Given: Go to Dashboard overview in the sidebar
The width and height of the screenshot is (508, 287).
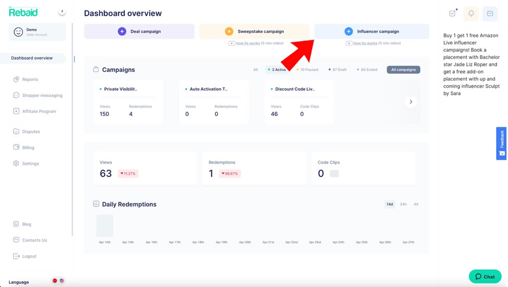Looking at the screenshot, I should tap(32, 58).
